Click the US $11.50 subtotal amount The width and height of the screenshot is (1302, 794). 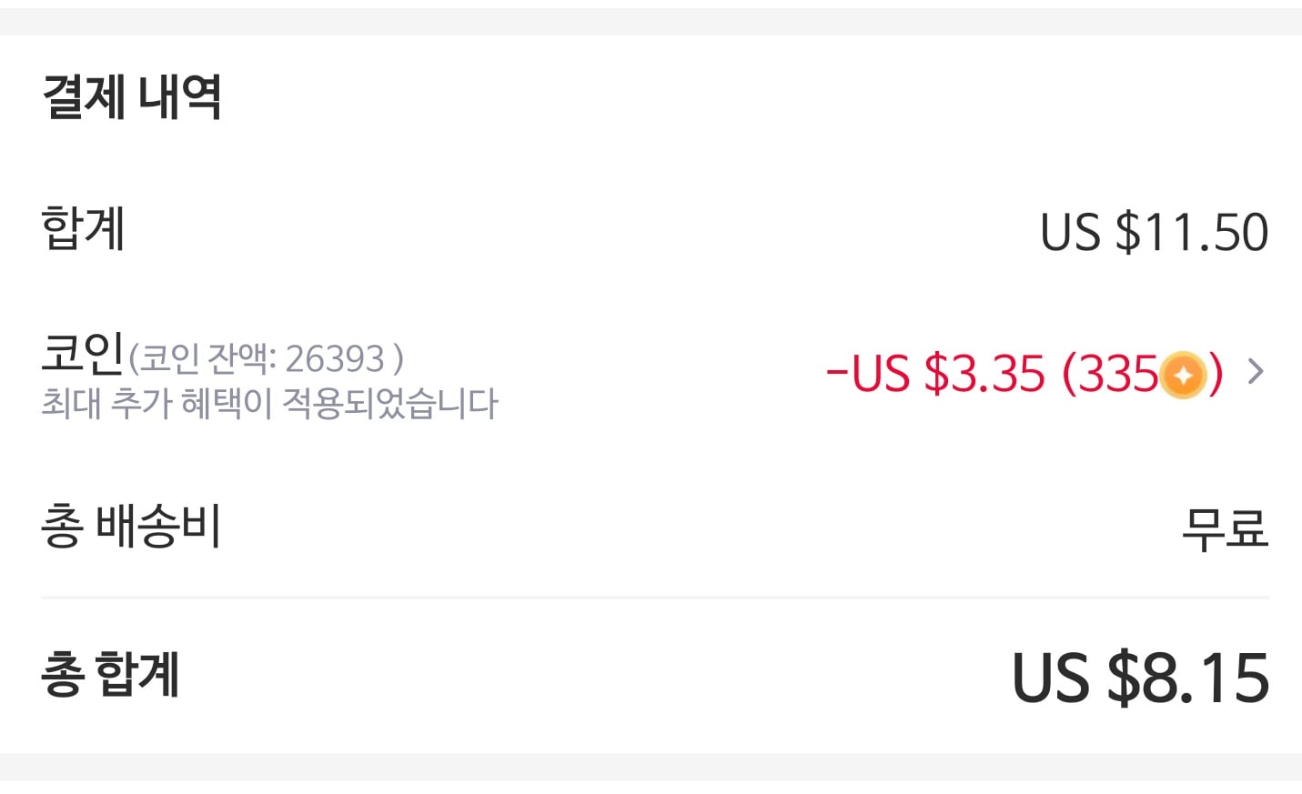(1154, 232)
